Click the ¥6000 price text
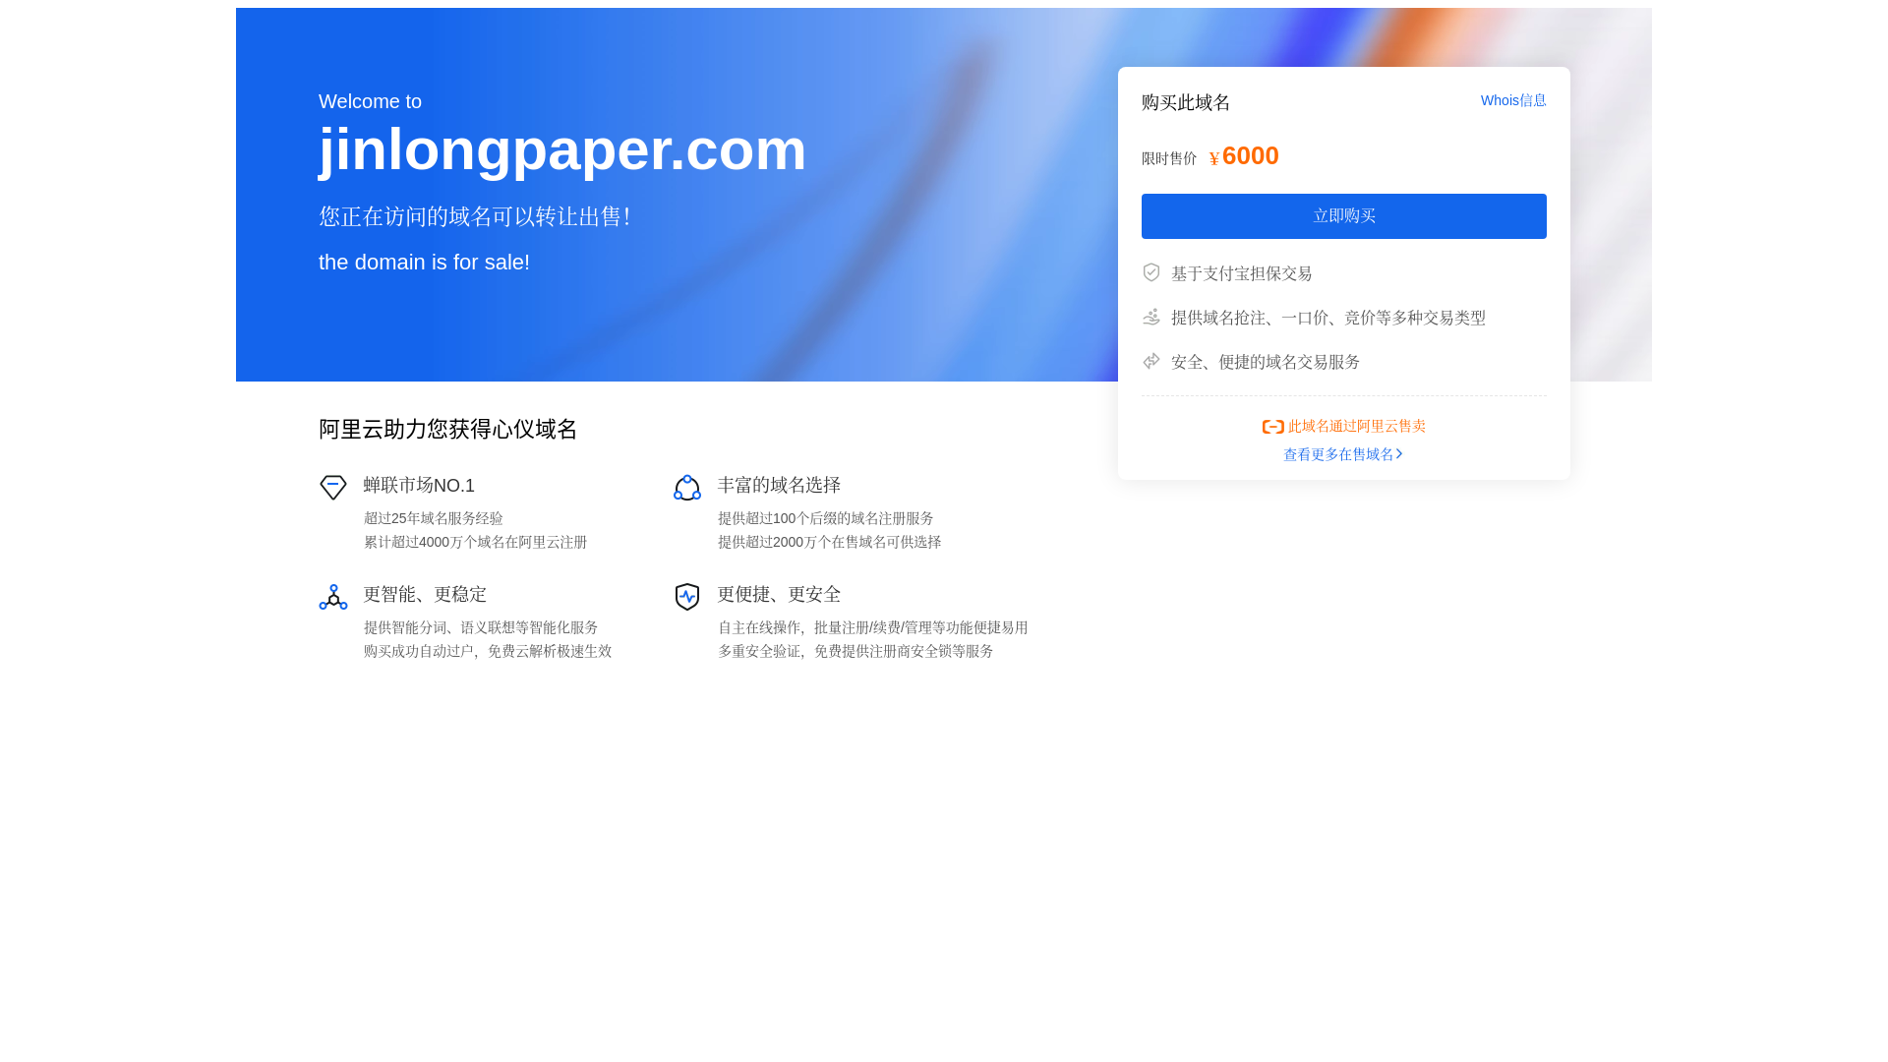Viewport: 1888px width, 1062px height. 1249,156
